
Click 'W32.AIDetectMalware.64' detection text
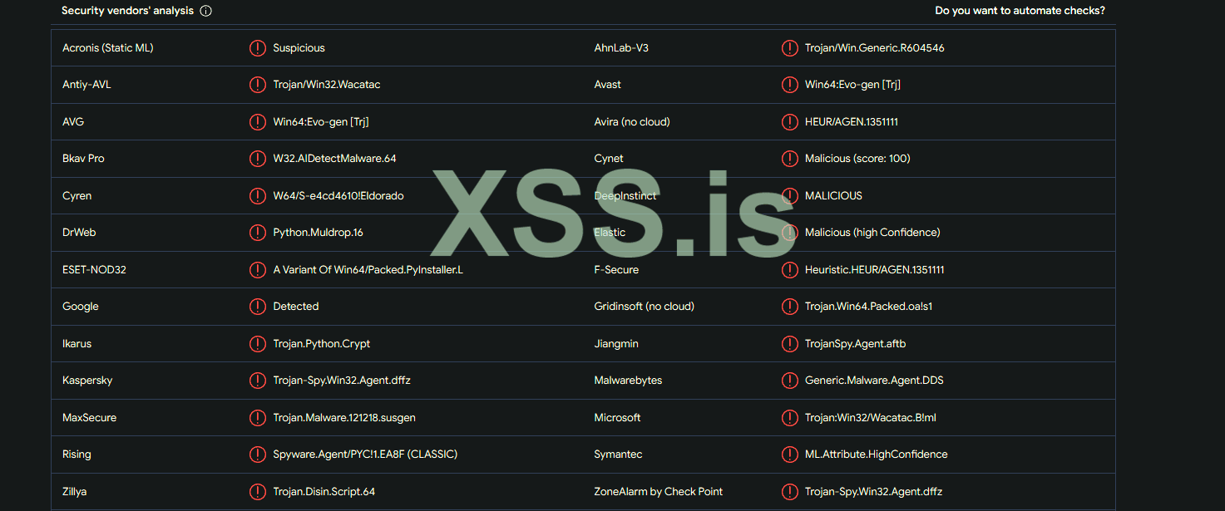(334, 159)
